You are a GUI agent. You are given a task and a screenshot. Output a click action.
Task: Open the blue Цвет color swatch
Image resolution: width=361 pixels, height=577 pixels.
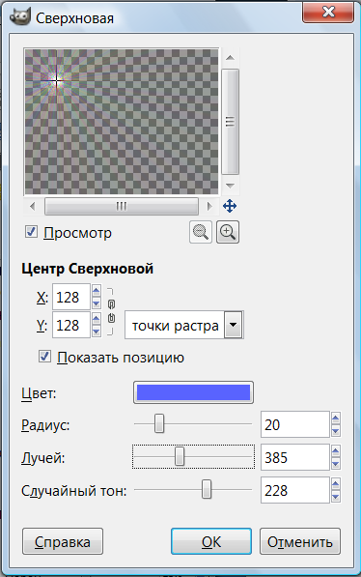tap(193, 392)
